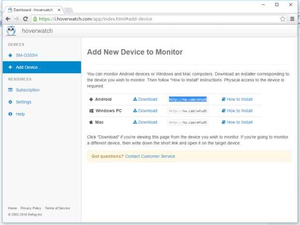Select the SM-G355H device in sidebar

[27, 54]
